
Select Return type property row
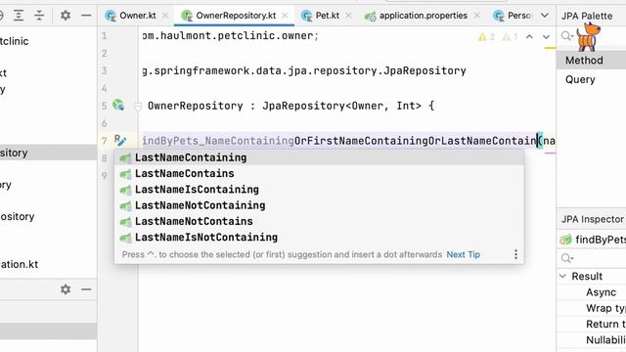pyautogui.click(x=605, y=324)
